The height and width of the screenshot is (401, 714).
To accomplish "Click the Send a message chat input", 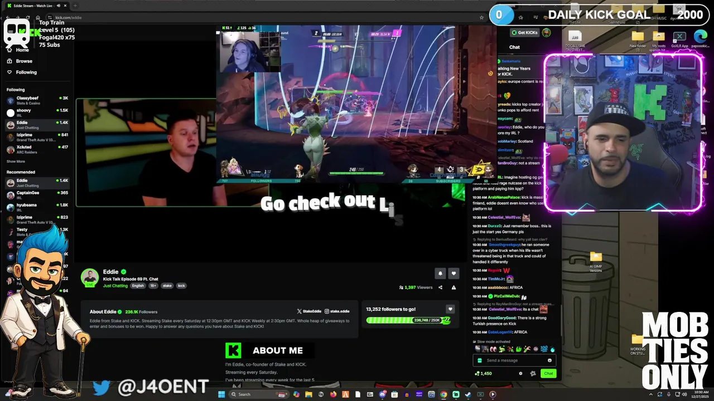I will (x=513, y=360).
